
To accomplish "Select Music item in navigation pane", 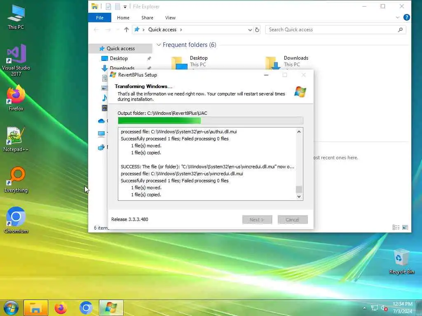I will (104, 98).
